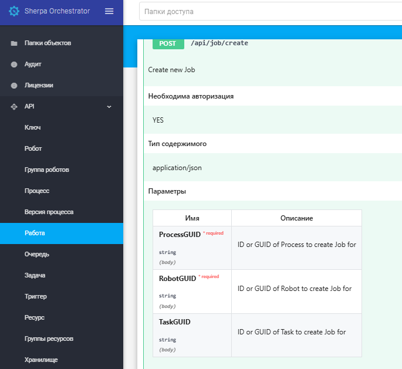The height and width of the screenshot is (369, 402).
Task: Click the API section icon
Action: click(x=14, y=107)
